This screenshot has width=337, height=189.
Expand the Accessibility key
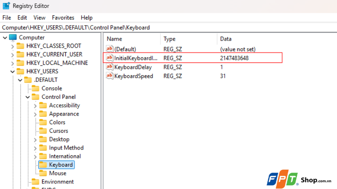tap(35, 106)
